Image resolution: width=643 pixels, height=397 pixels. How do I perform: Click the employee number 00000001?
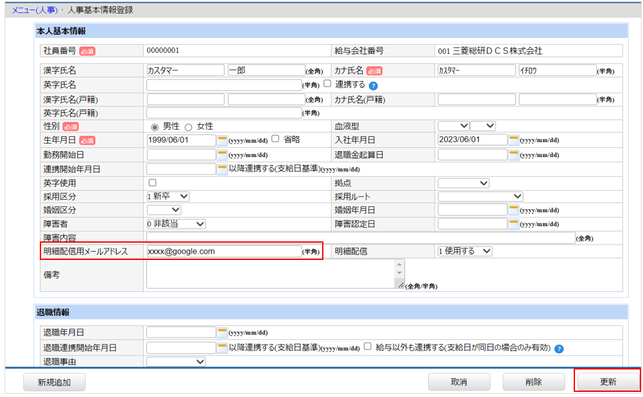pyautogui.click(x=163, y=51)
